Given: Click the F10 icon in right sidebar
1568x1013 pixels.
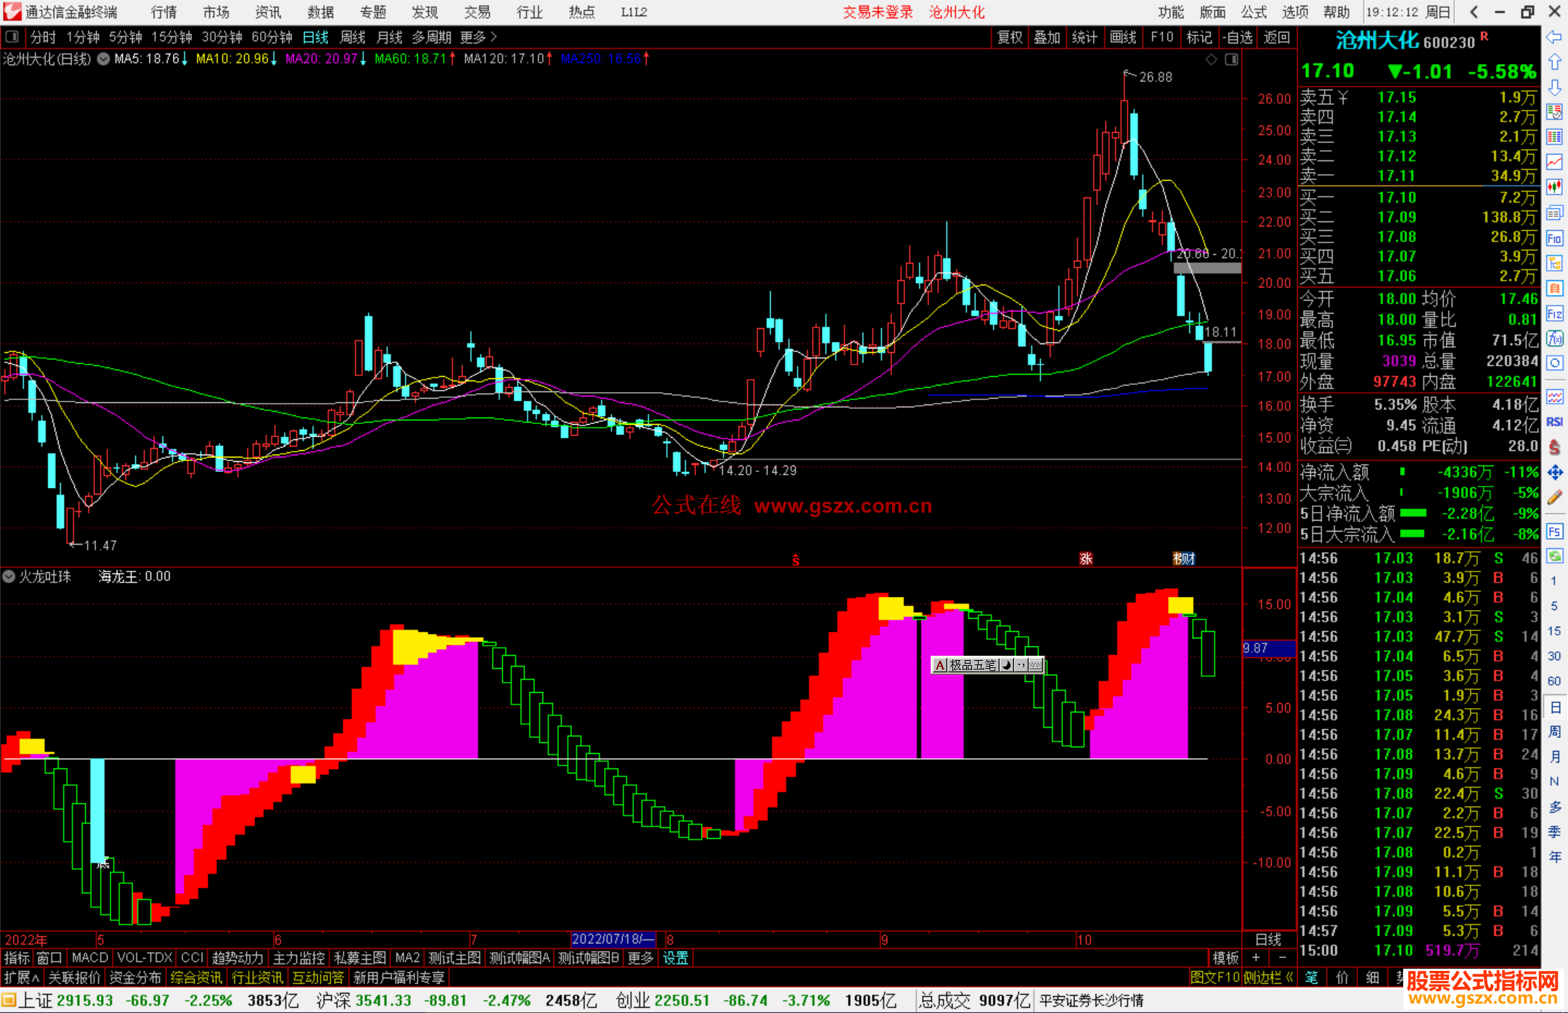Looking at the screenshot, I should point(1554,238).
